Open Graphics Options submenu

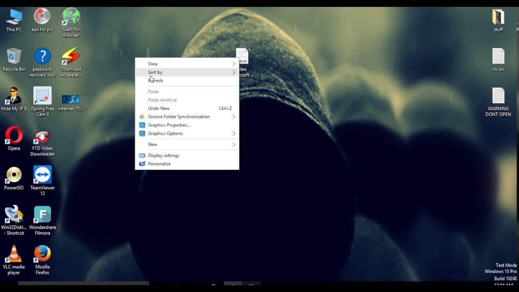[x=187, y=133]
